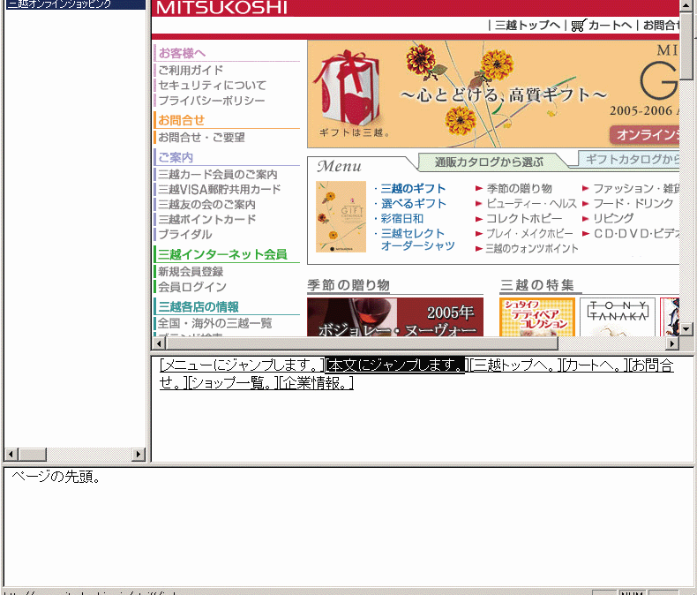
Task: Click the 三越の特集 section heading
Action: [537, 285]
